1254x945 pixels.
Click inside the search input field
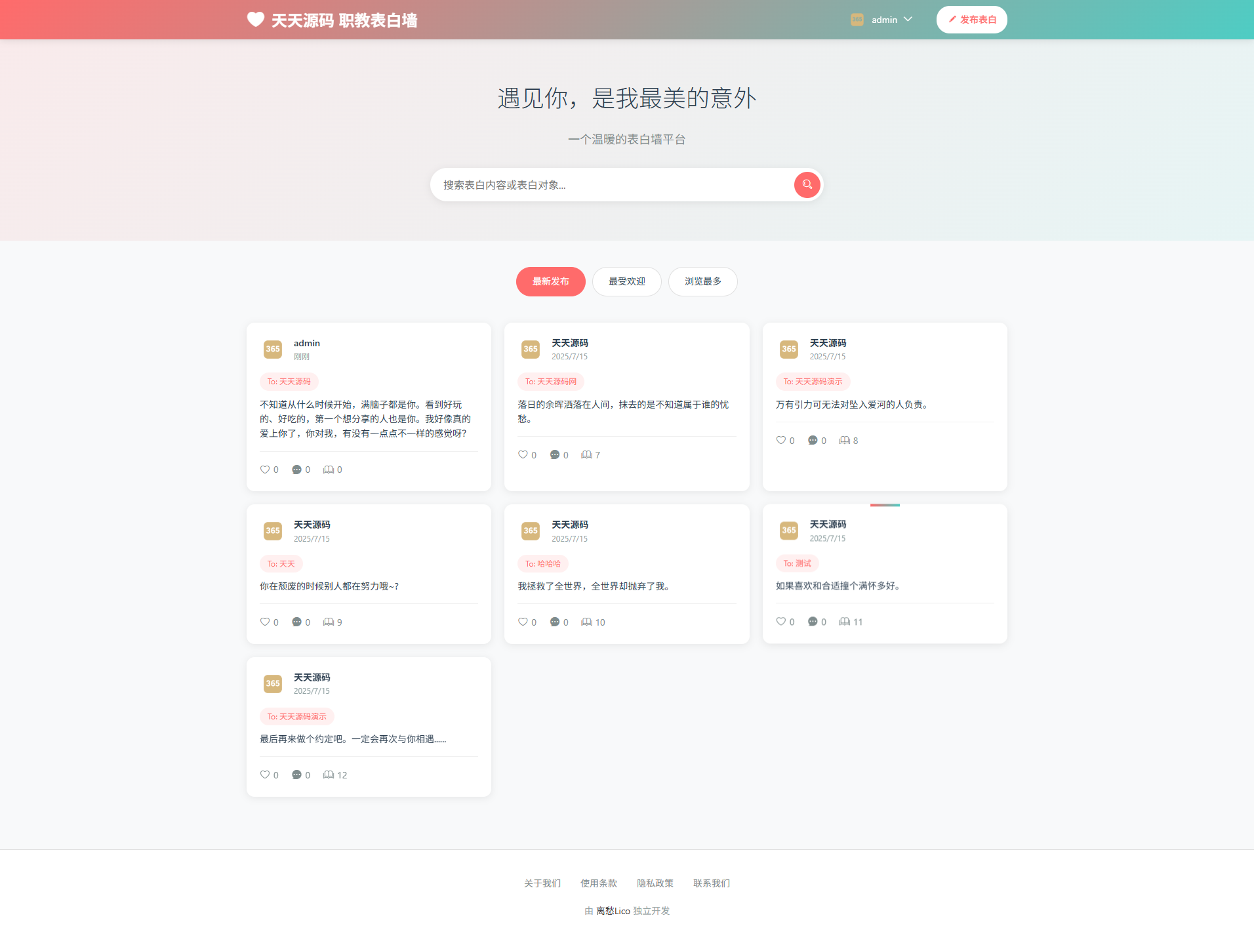[610, 184]
